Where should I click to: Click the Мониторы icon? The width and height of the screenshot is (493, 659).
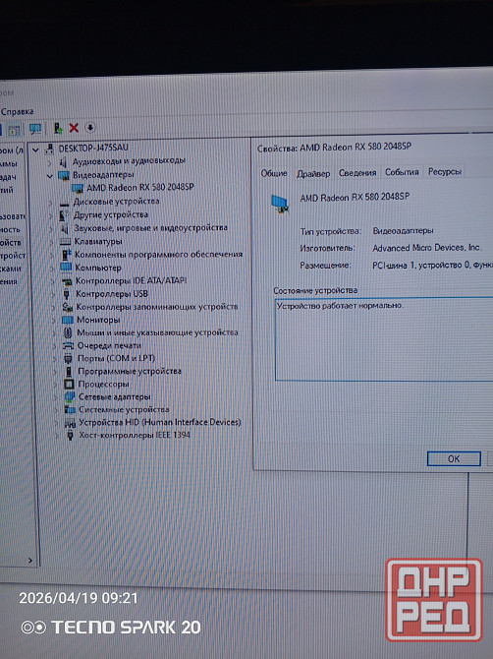point(68,320)
